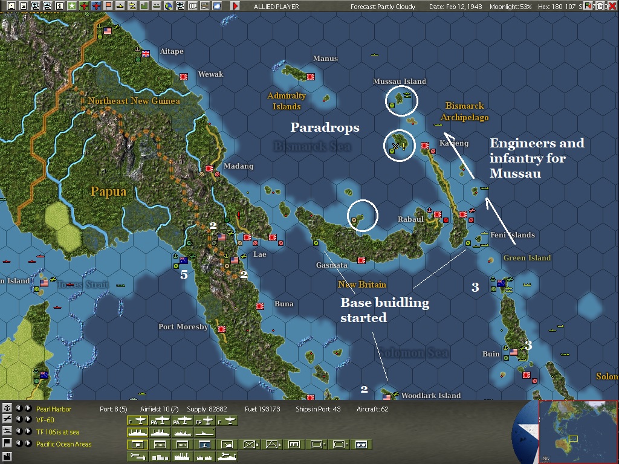Select the XXXX army unit button

coord(160,445)
